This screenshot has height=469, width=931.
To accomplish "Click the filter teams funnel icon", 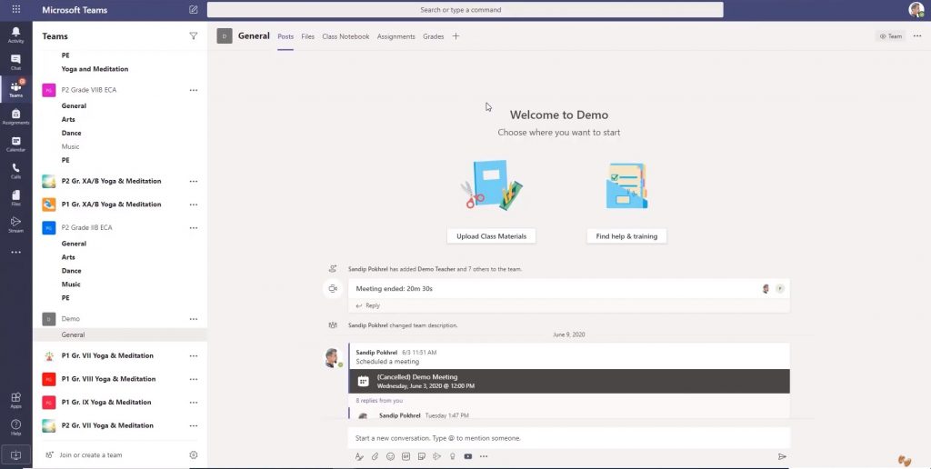I will (193, 36).
